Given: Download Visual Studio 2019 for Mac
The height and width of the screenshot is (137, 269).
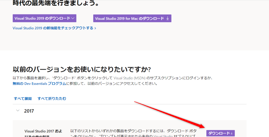Looking at the screenshot, I should 132,18.
